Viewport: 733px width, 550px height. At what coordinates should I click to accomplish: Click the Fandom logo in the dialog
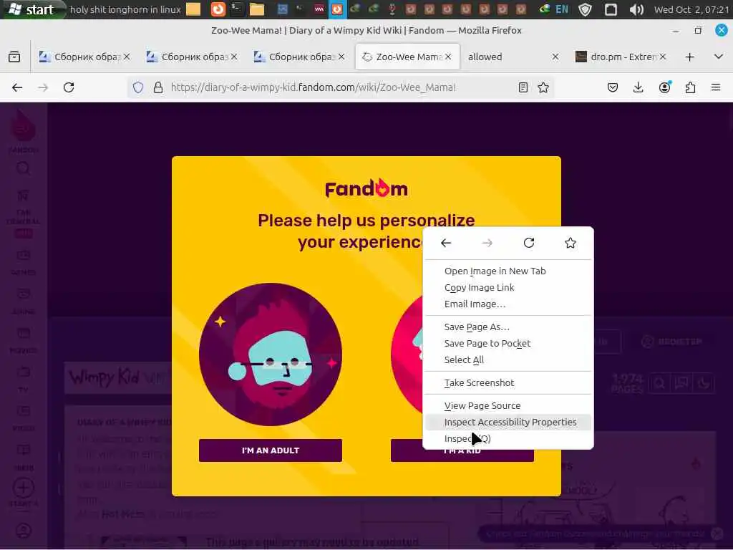366,188
